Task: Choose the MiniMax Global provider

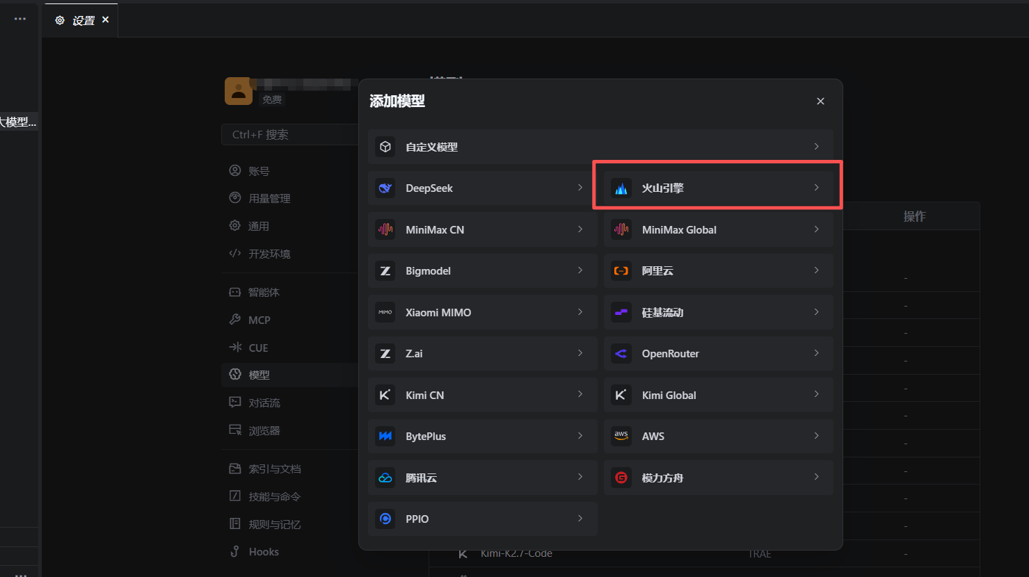Action: click(x=719, y=229)
